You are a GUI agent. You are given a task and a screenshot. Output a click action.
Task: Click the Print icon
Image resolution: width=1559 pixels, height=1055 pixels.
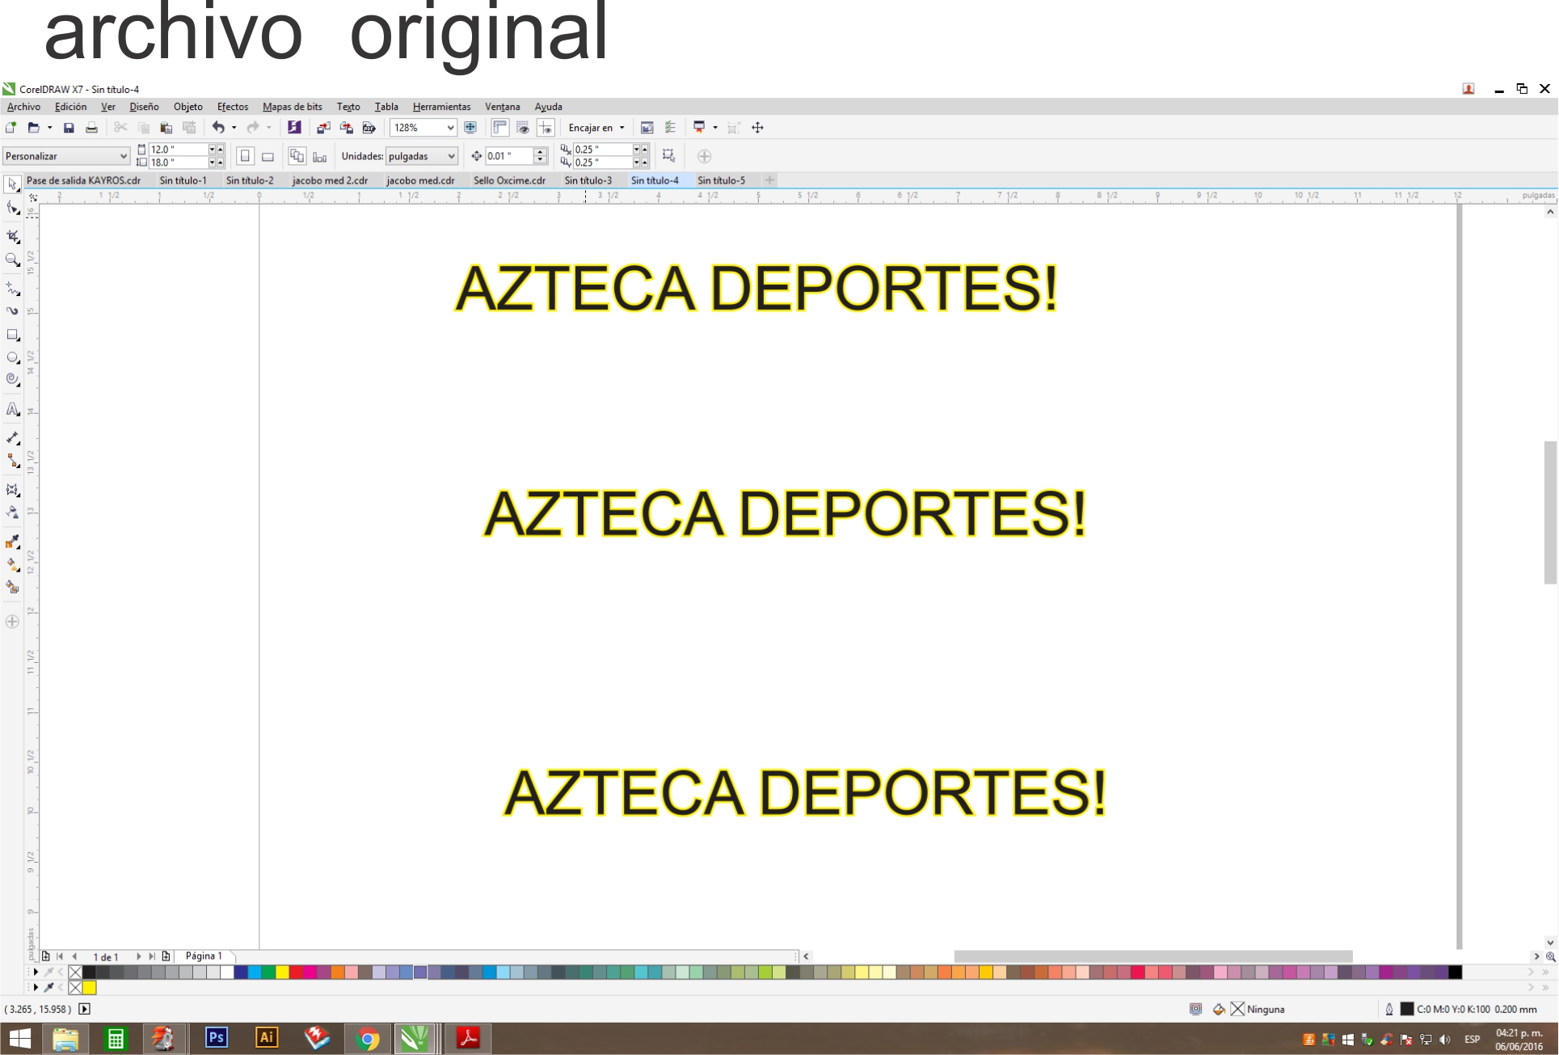click(x=91, y=128)
